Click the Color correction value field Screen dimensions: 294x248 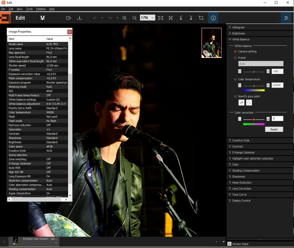(x=277, y=118)
